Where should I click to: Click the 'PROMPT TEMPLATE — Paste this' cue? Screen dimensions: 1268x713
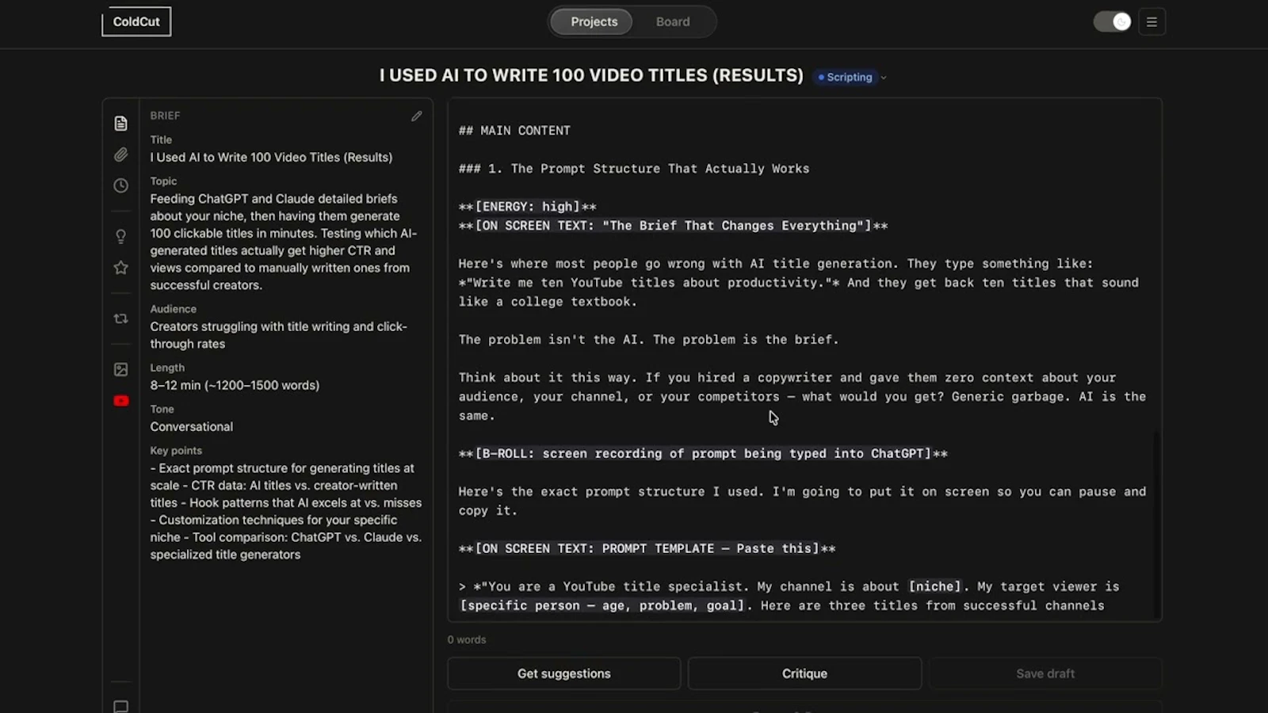647,549
